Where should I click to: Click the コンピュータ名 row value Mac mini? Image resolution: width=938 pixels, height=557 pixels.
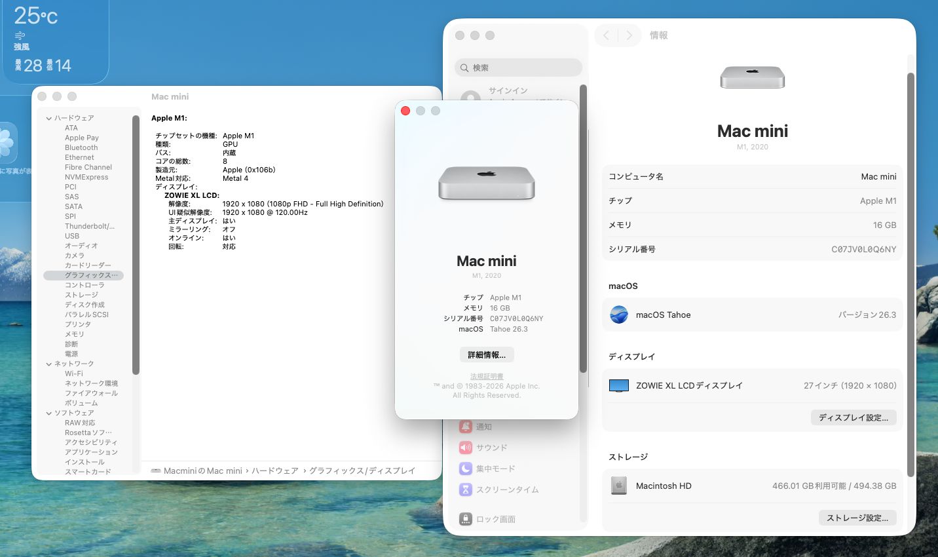pos(878,176)
